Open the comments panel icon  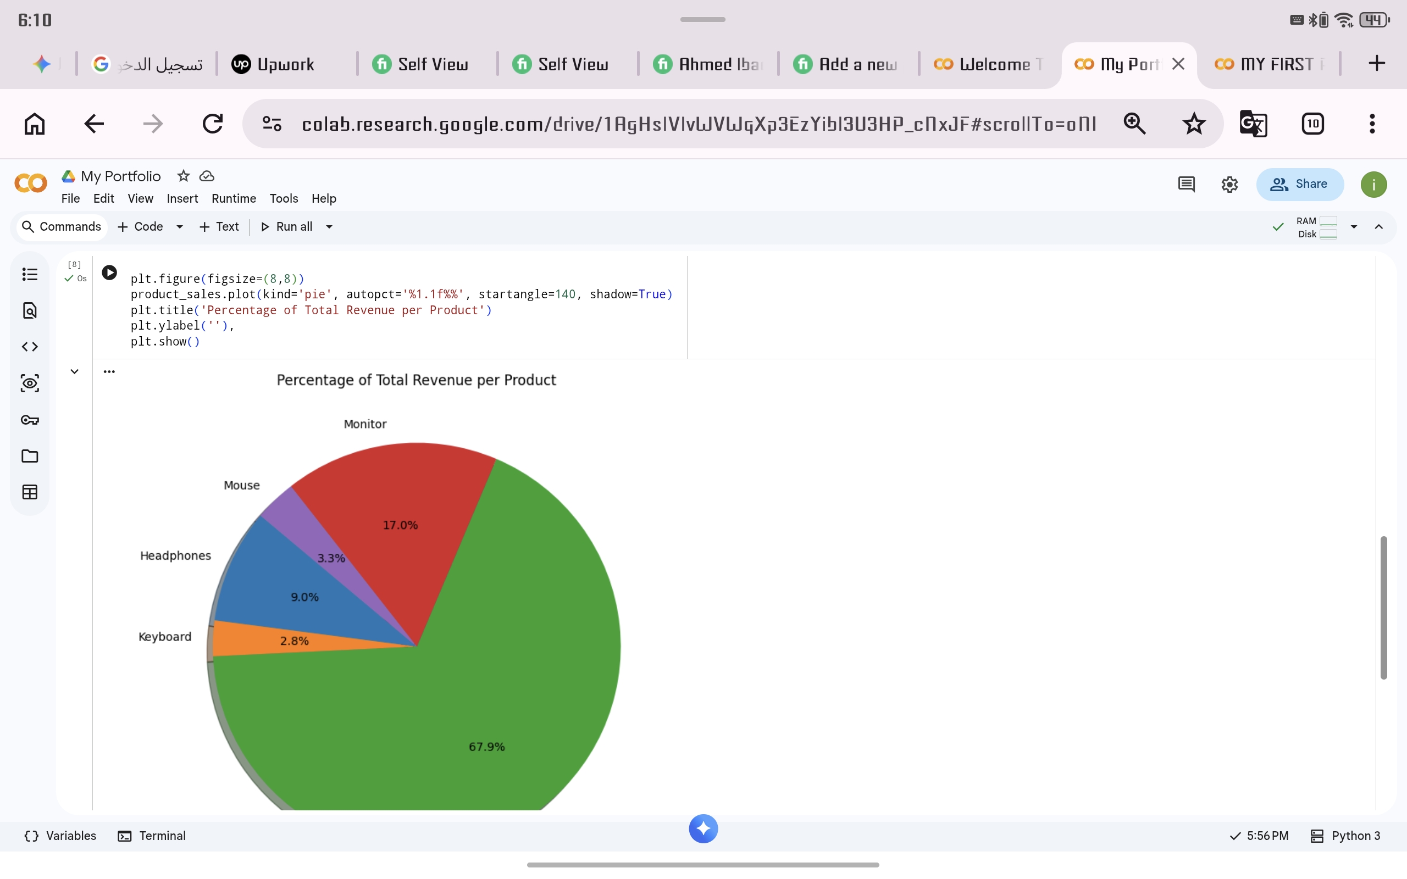click(1186, 184)
